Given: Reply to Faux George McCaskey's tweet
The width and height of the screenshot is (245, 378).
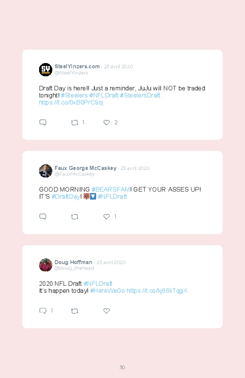Looking at the screenshot, I should (43, 217).
